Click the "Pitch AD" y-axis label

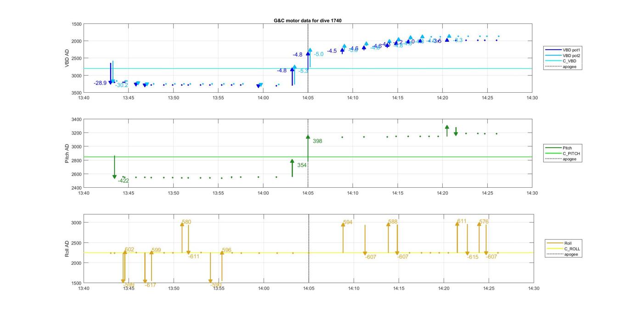click(67, 154)
